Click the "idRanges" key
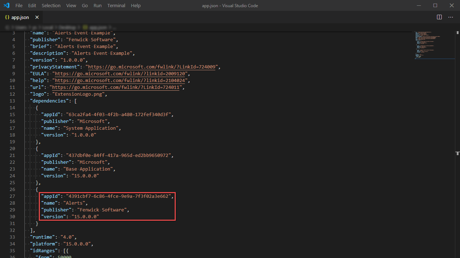The image size is (460, 258). [44, 251]
